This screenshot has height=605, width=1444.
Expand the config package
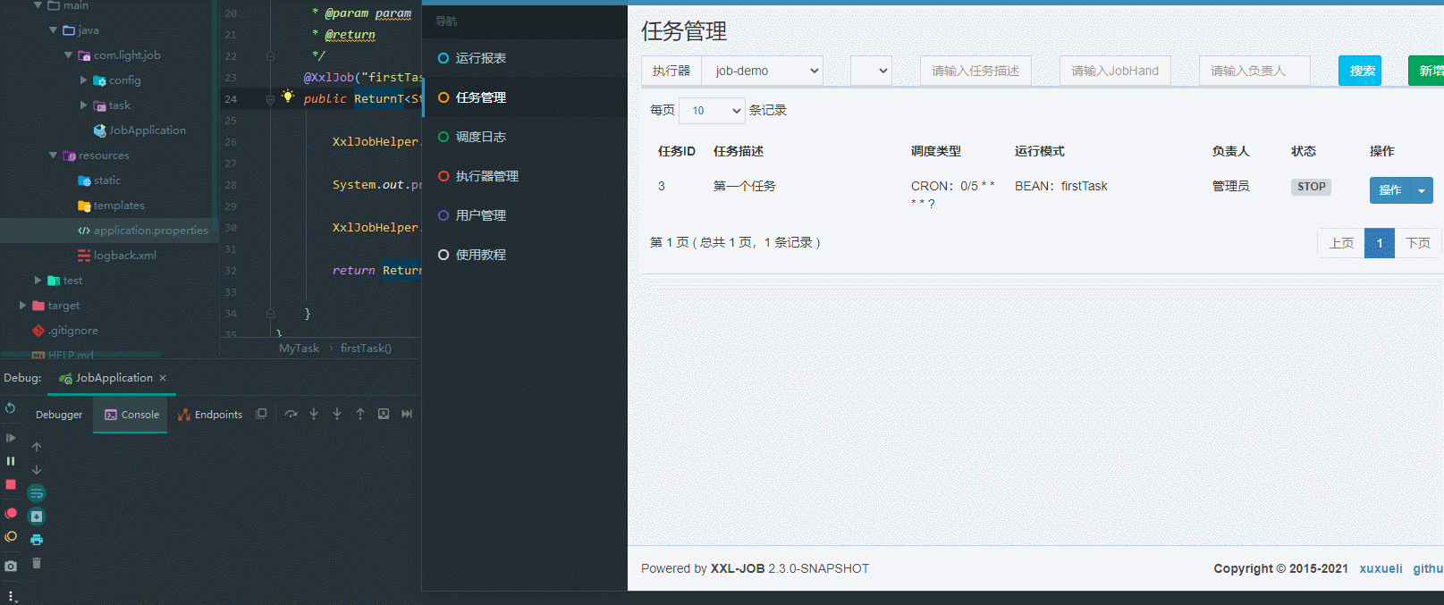[84, 80]
